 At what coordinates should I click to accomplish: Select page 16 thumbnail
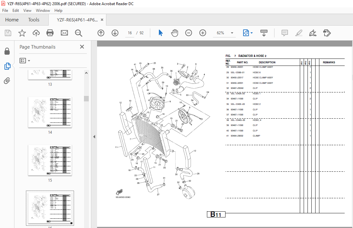point(50,208)
